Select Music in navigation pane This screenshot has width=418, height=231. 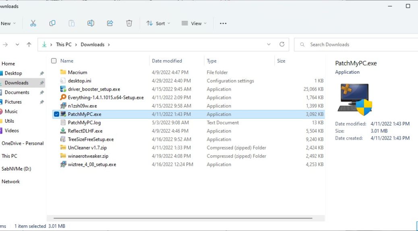point(11,111)
